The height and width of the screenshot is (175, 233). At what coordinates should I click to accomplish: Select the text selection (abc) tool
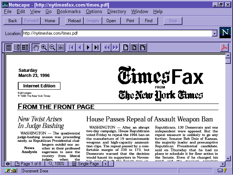(61, 48)
